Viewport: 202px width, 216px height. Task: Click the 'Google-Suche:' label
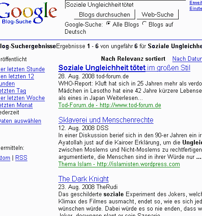click(84, 24)
